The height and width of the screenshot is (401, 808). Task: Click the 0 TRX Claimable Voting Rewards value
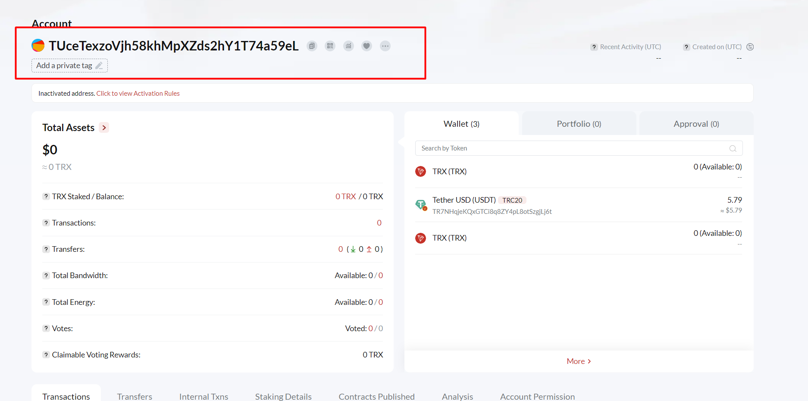(373, 355)
